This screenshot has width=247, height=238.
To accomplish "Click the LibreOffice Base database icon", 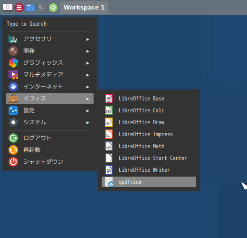I will tap(109, 99).
